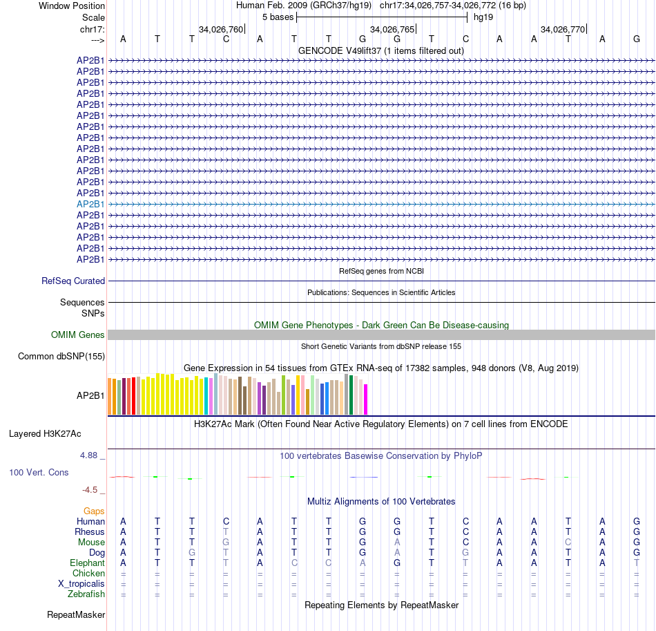Click the 34,026,765 position marker

tap(392, 29)
